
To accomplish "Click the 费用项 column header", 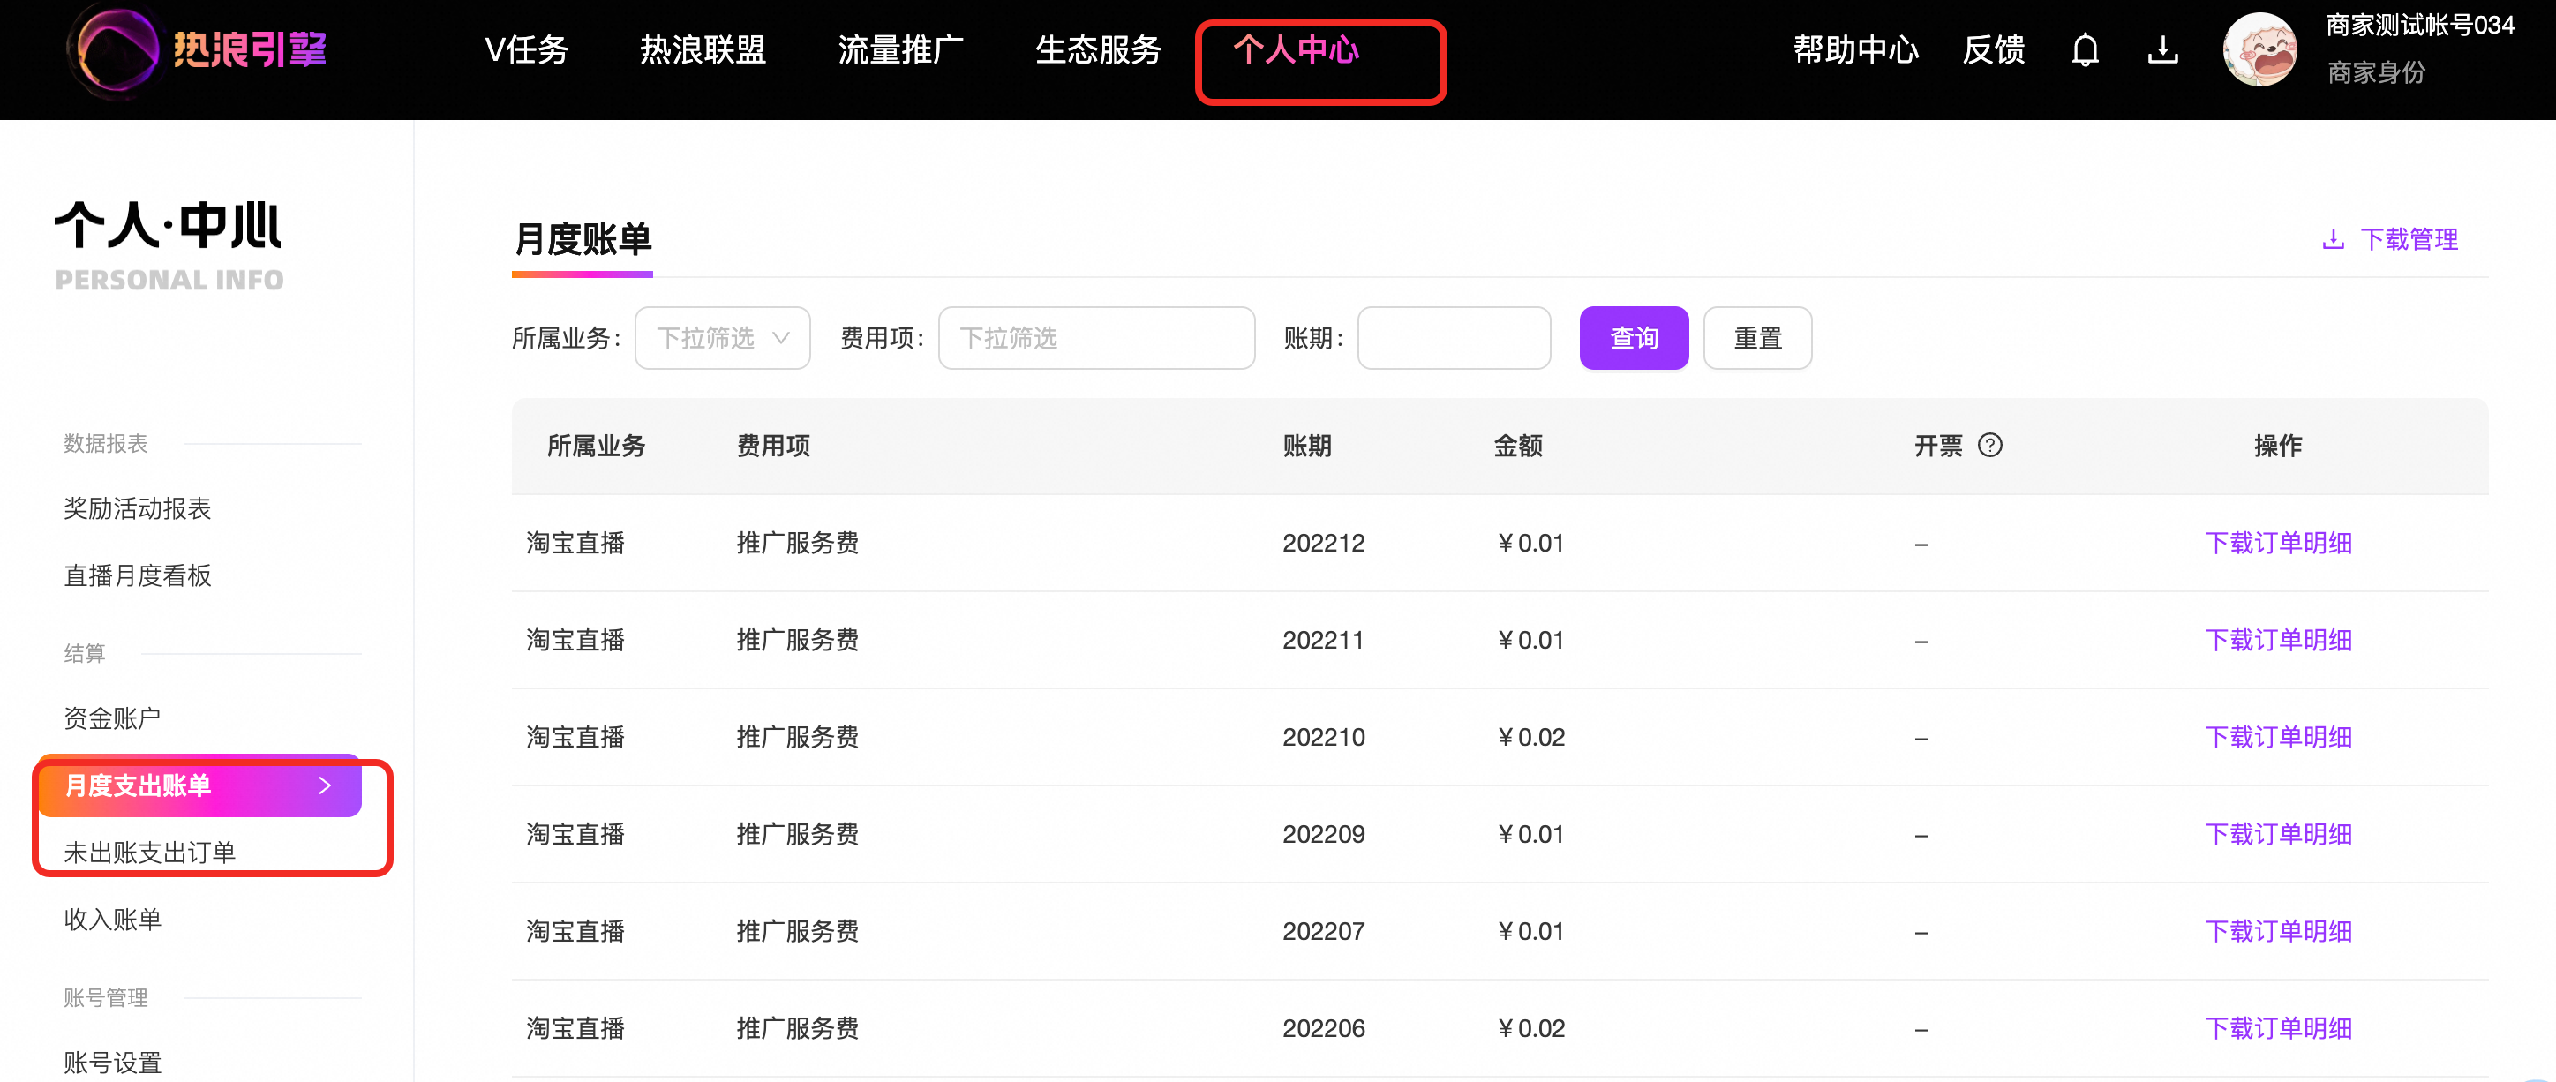I will tap(773, 446).
